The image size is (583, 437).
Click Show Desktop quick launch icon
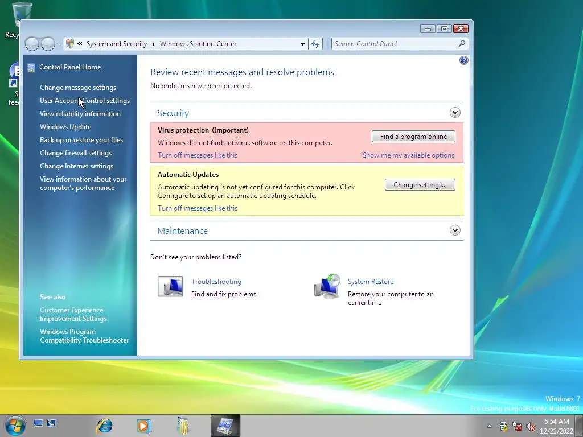tap(38, 423)
